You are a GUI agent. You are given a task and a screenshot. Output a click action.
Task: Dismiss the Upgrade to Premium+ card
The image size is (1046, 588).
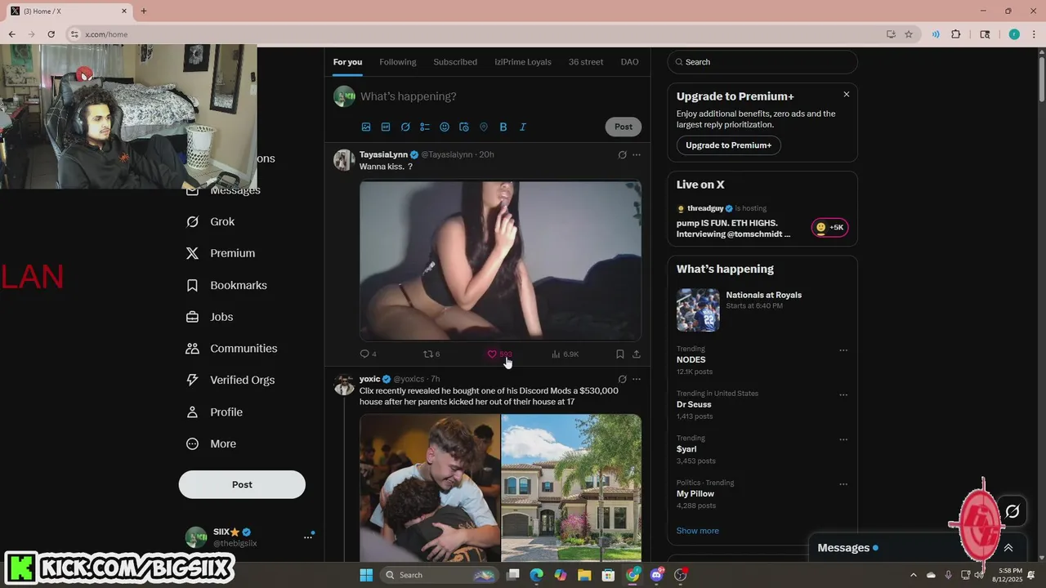pyautogui.click(x=847, y=94)
